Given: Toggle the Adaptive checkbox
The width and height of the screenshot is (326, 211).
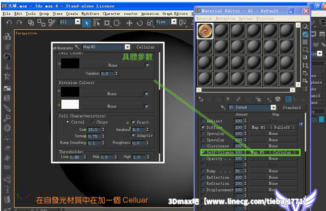Looking at the screenshot, I should (x=133, y=135).
